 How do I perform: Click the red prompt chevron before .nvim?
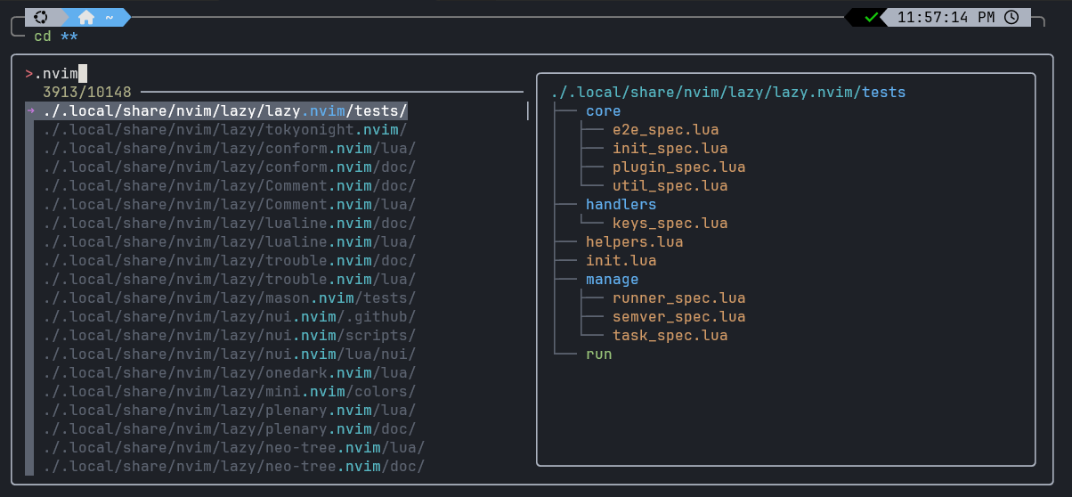tap(29, 74)
